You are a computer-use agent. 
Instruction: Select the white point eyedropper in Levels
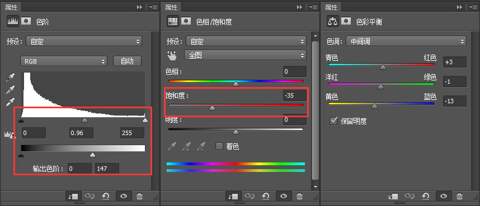pos(10,102)
